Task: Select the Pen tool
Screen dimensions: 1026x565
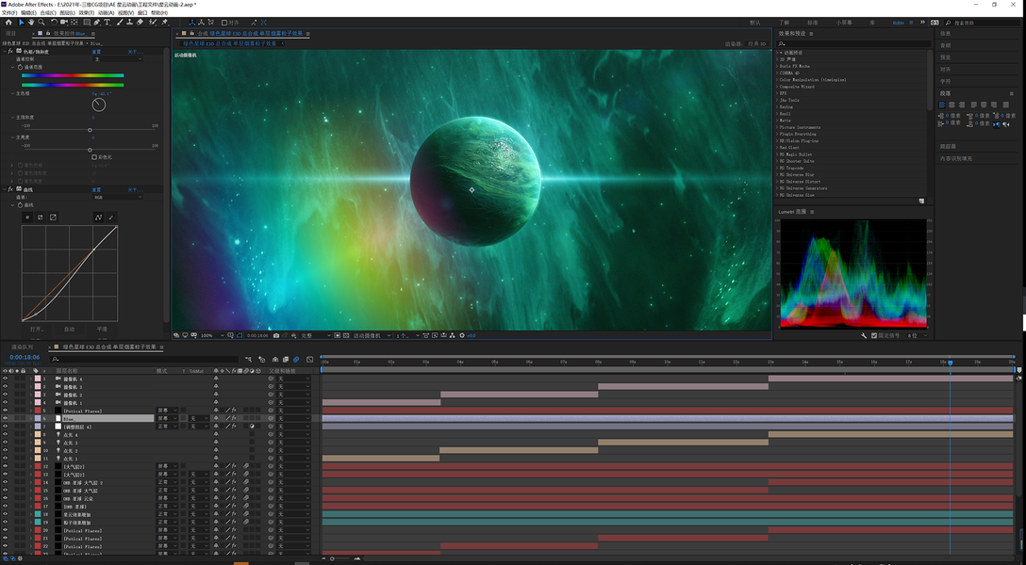Action: click(97, 23)
